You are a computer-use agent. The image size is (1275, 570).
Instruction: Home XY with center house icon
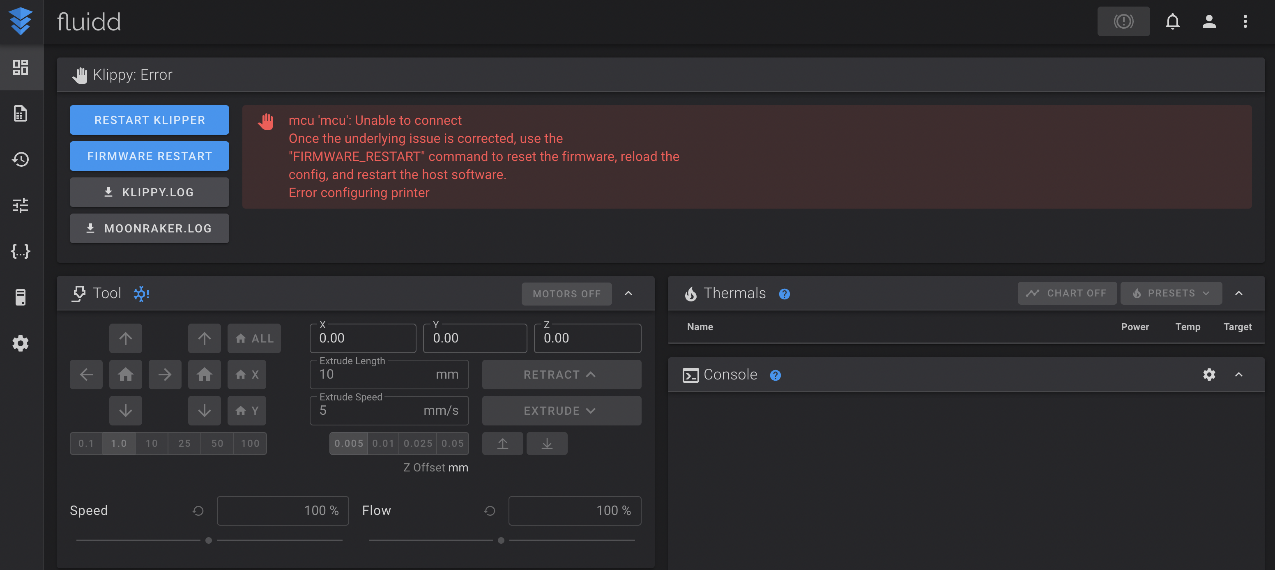pyautogui.click(x=126, y=375)
